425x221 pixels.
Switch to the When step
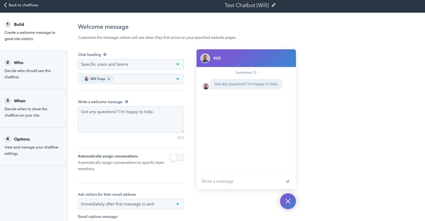tap(20, 101)
